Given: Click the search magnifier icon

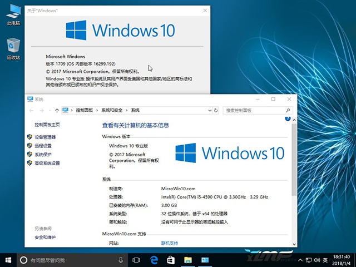Looking at the screenshot, I should pos(288,111).
